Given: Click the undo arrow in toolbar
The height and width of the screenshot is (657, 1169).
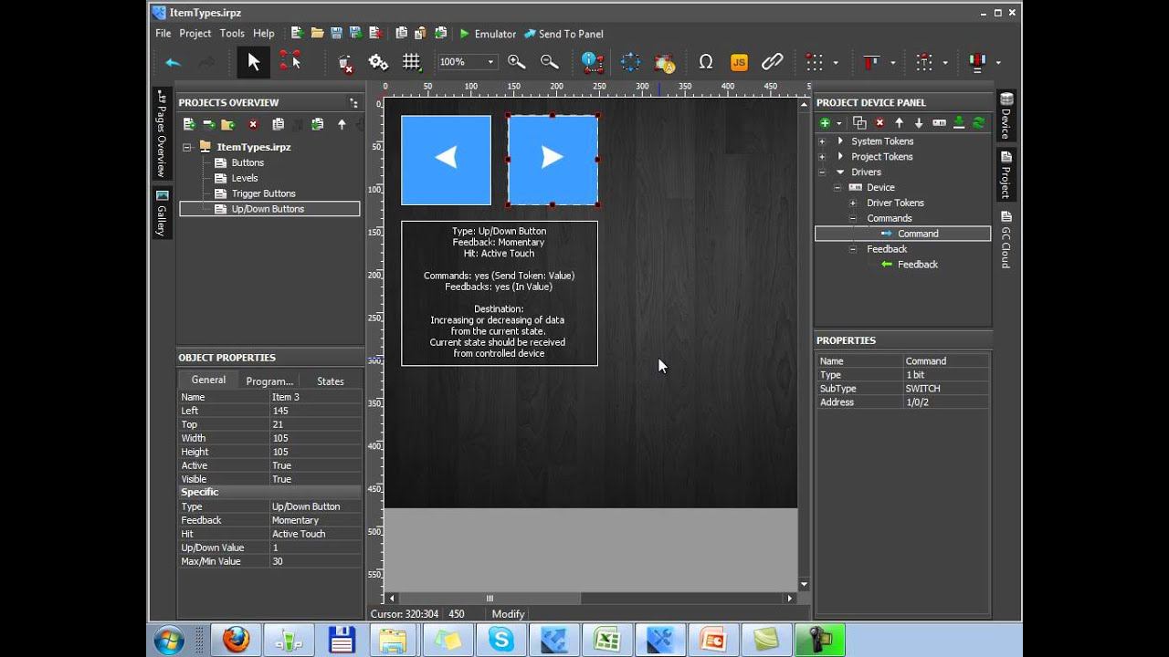Looking at the screenshot, I should 173,62.
